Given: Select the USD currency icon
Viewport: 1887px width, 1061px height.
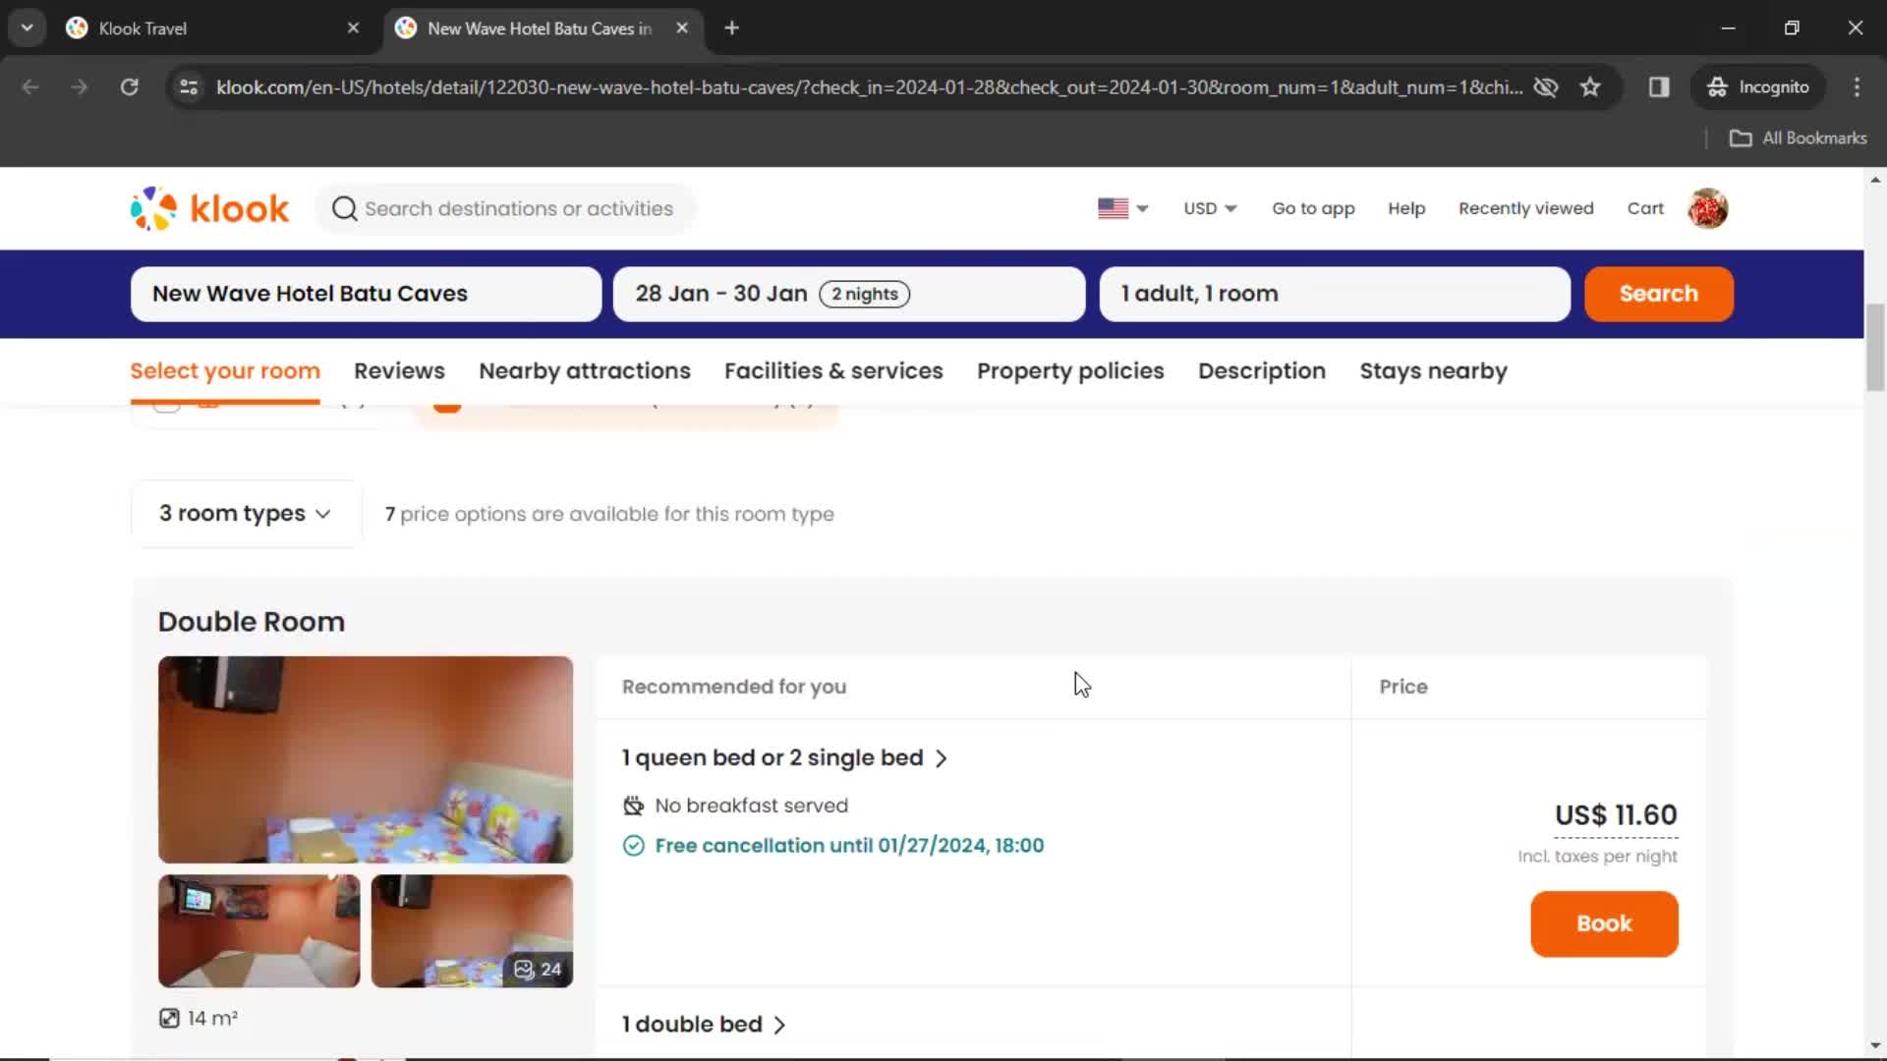Looking at the screenshot, I should (1208, 207).
